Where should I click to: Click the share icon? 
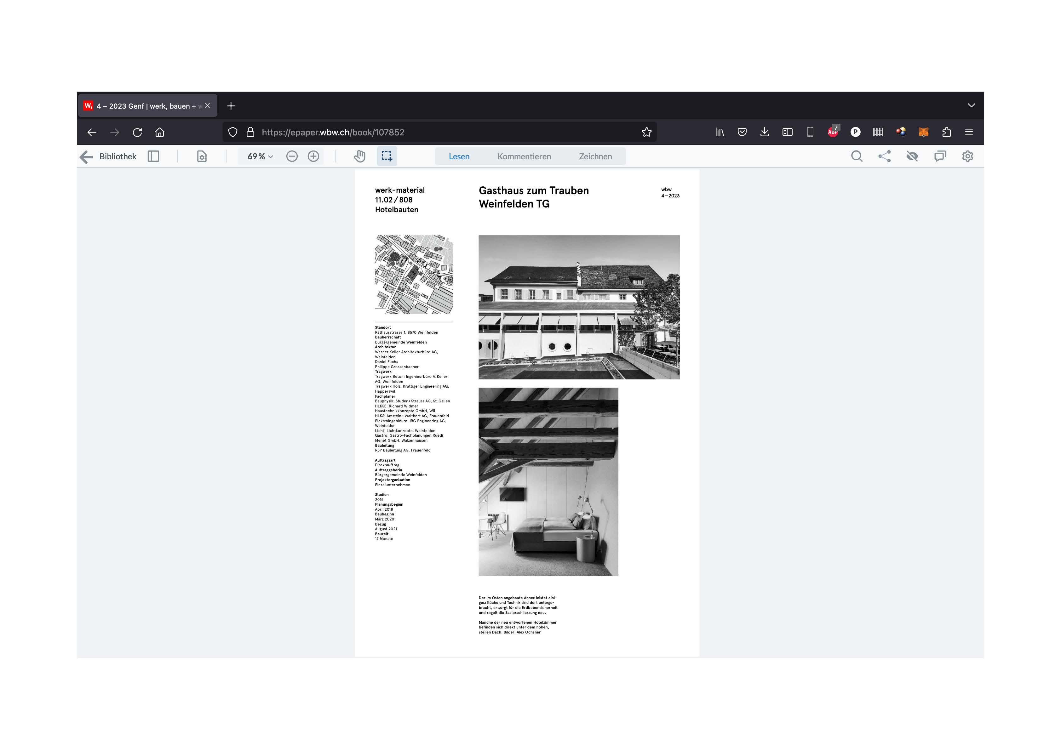[885, 156]
